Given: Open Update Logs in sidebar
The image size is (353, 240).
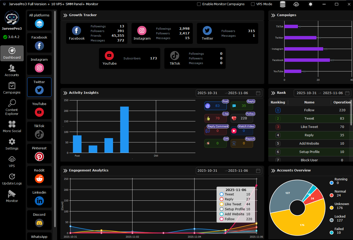Looking at the screenshot, I should click(12, 179).
